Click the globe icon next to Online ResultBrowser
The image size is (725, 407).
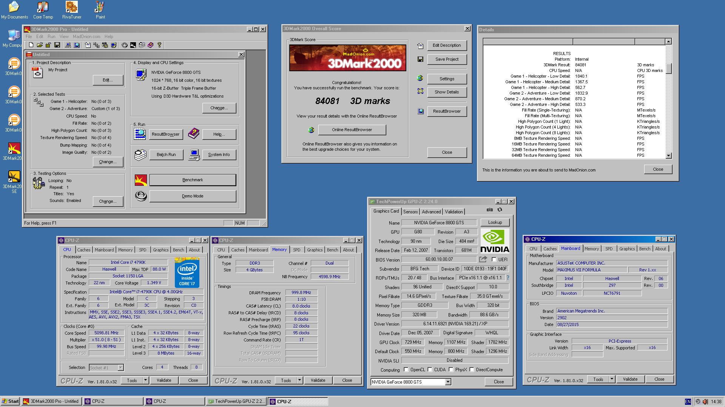tap(311, 130)
